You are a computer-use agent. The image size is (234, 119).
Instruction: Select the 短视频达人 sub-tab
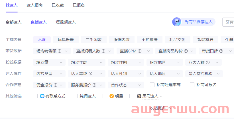[x=66, y=22]
